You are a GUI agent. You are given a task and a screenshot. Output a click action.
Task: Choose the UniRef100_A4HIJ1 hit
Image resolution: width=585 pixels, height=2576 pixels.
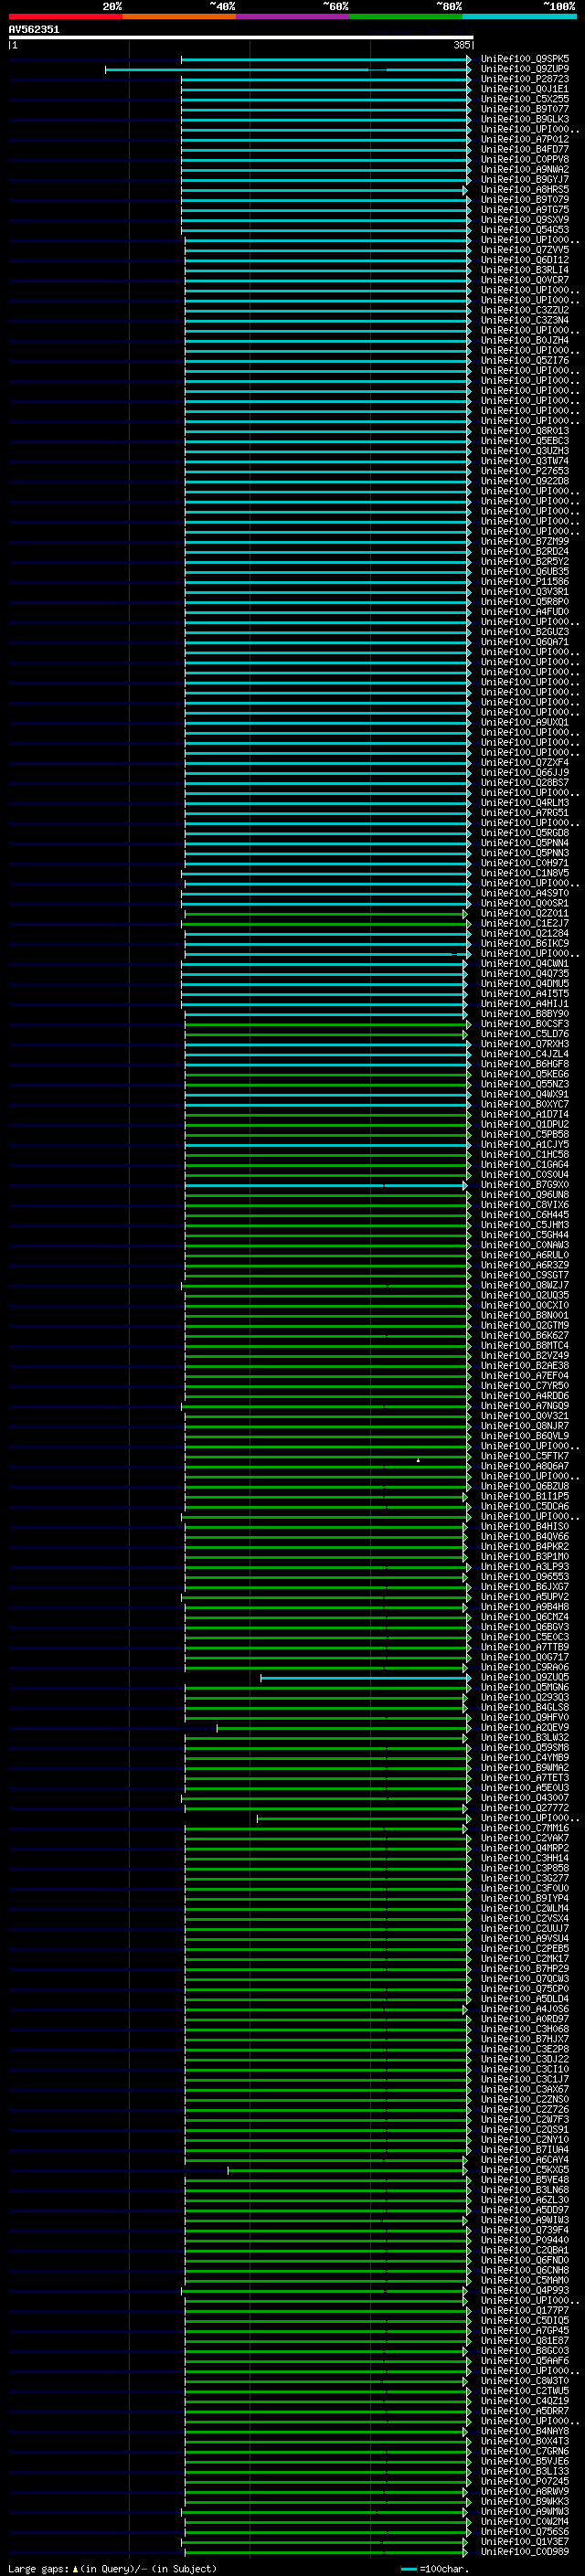point(525,1004)
